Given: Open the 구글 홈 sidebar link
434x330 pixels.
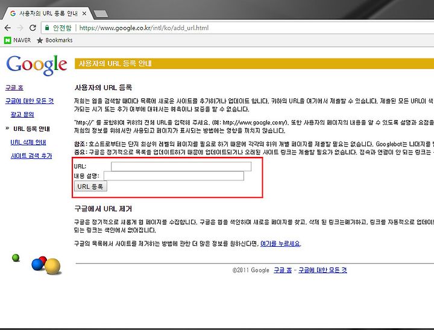Looking at the screenshot, I should tap(14, 87).
